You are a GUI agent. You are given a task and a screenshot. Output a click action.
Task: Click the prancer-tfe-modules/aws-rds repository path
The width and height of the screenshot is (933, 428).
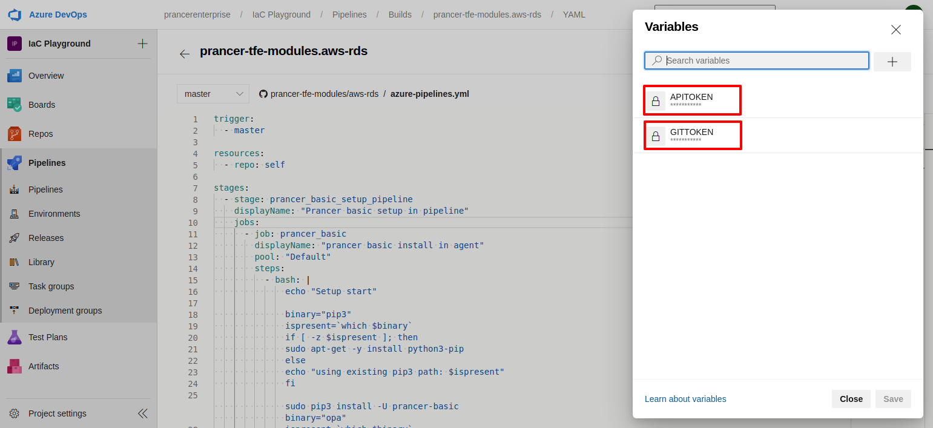coord(325,94)
